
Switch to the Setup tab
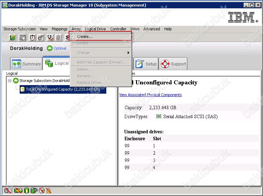(146, 64)
